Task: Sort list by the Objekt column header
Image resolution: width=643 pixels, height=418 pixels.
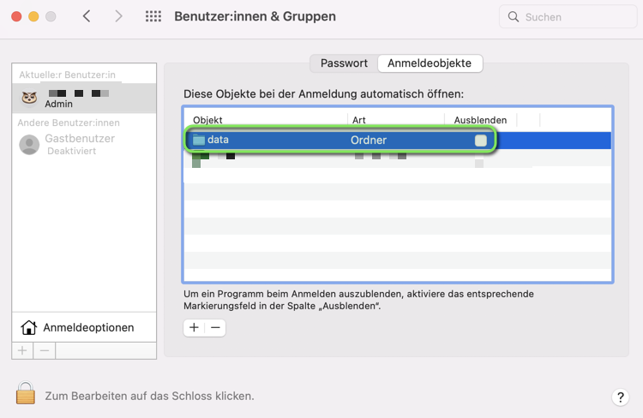Action: point(207,120)
